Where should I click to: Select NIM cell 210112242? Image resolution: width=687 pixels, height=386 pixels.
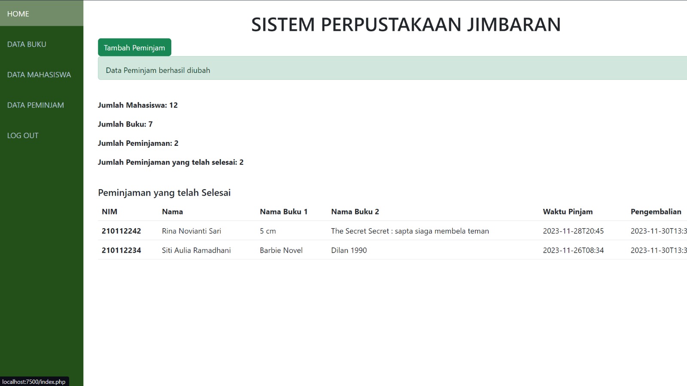pos(122,231)
